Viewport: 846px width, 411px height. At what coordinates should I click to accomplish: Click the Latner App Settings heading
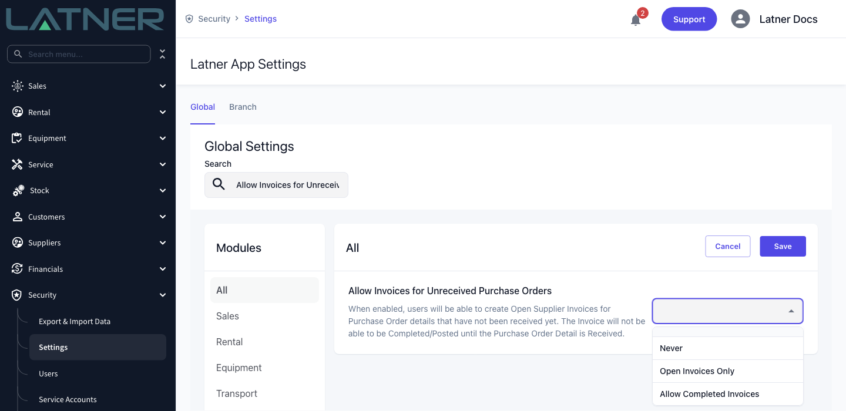click(248, 64)
